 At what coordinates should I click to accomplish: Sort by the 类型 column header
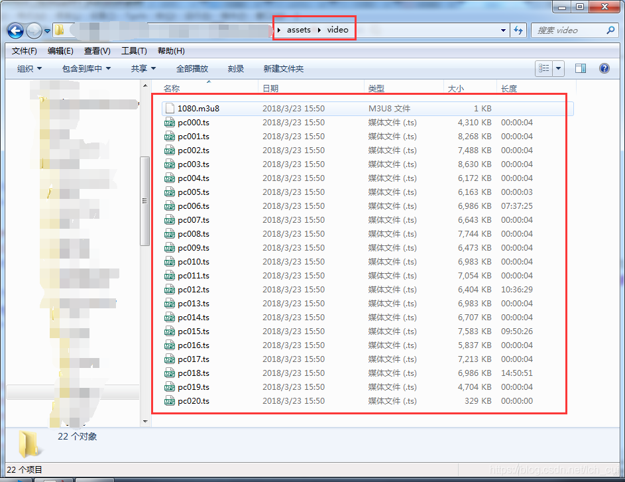click(376, 88)
